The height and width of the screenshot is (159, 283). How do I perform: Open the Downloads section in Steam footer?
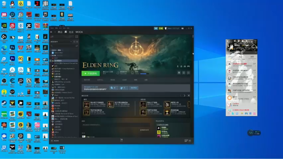(x=121, y=140)
